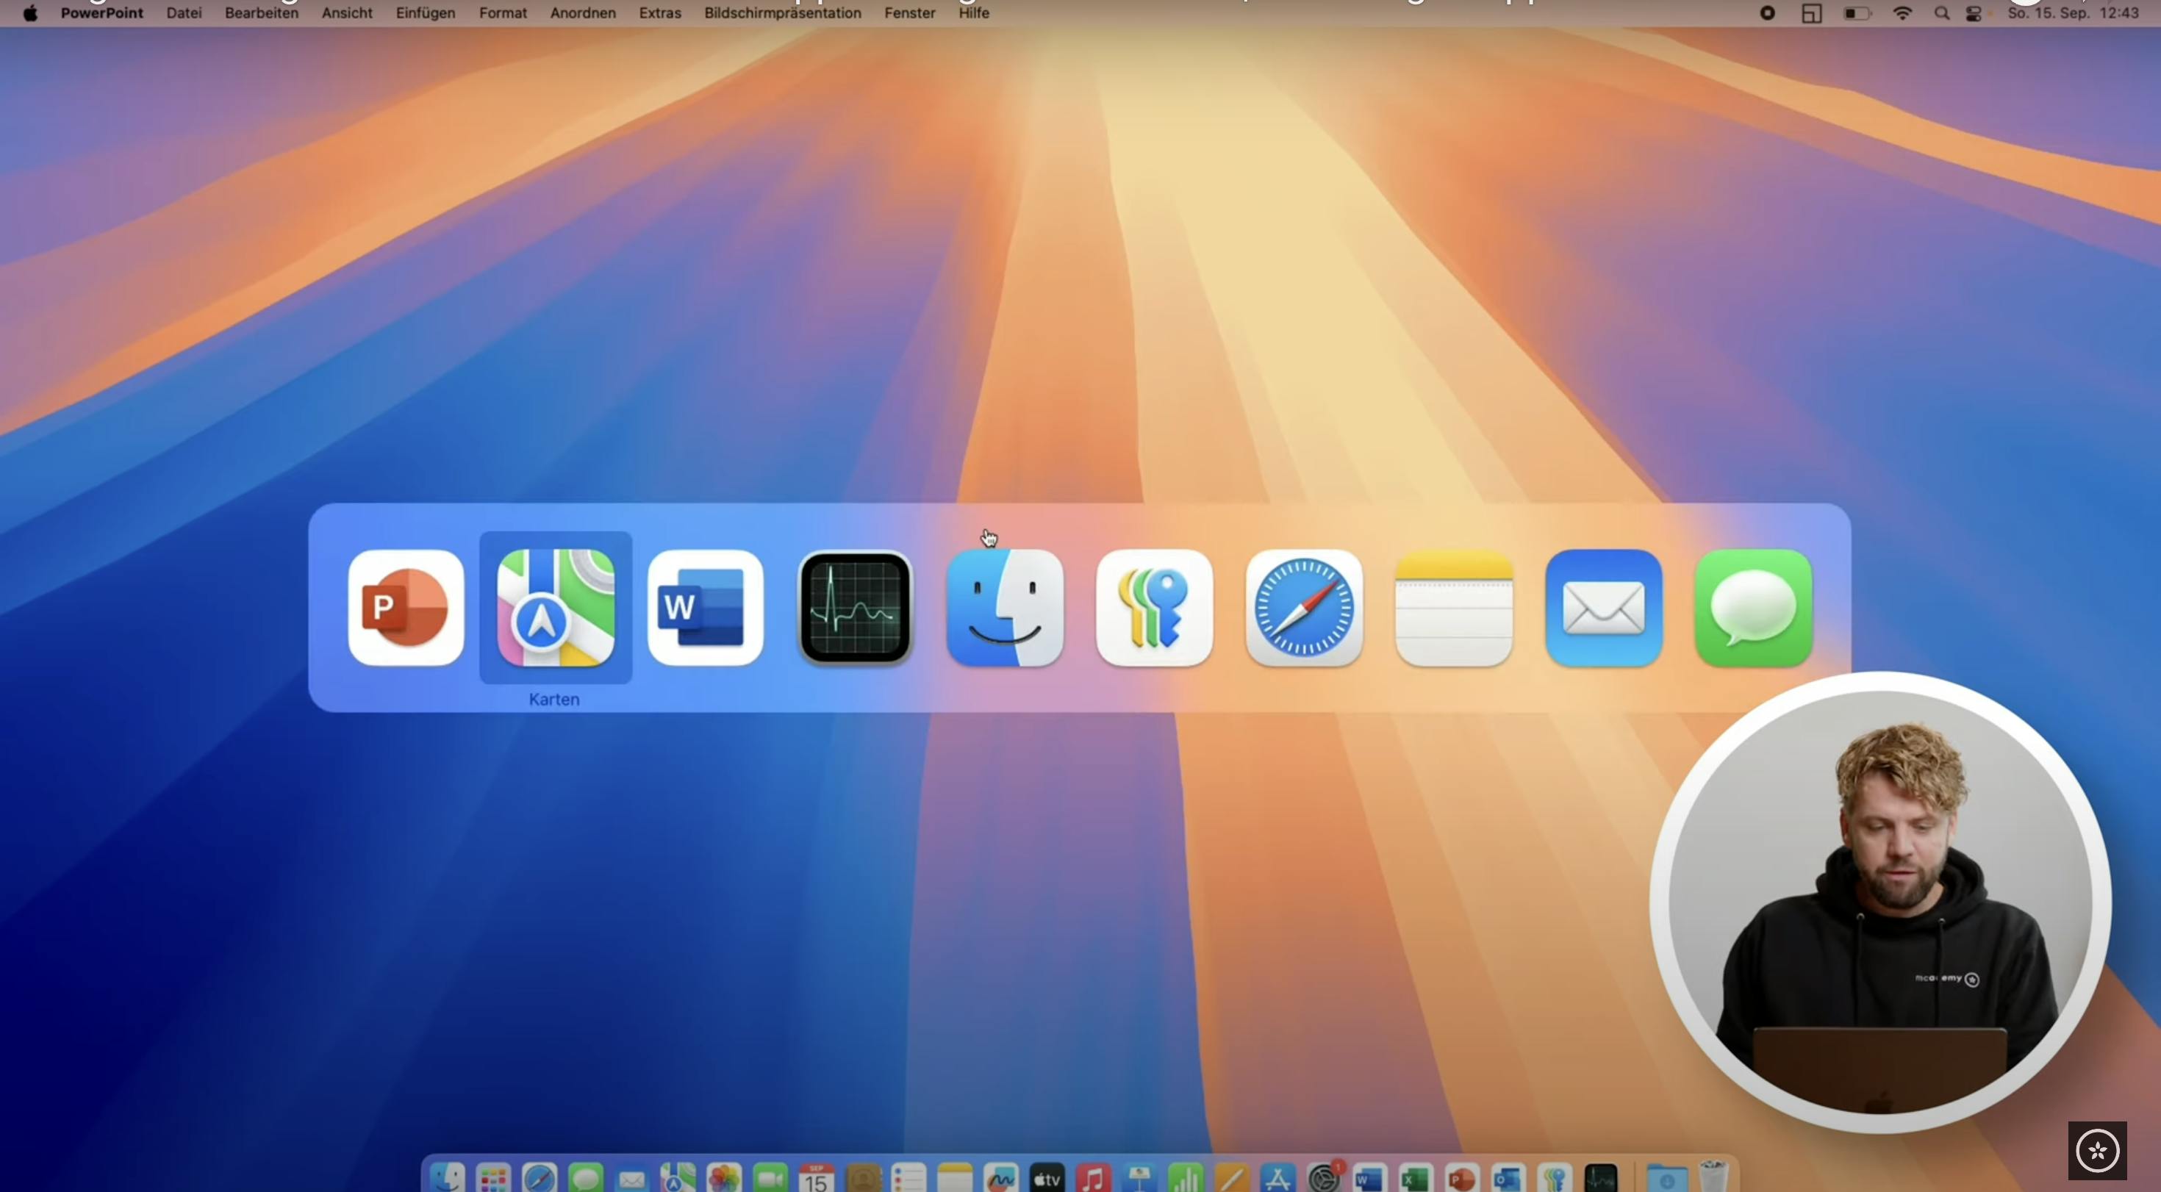
Task: Open the Datei menu
Action: [184, 12]
